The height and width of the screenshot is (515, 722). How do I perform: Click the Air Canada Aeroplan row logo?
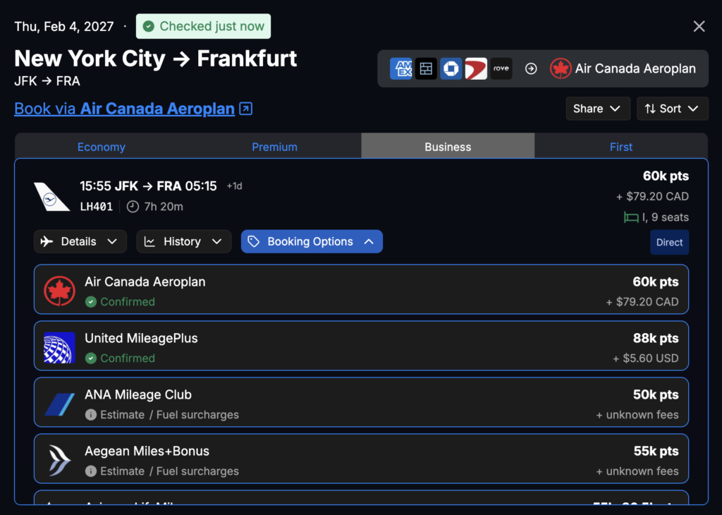coord(59,291)
